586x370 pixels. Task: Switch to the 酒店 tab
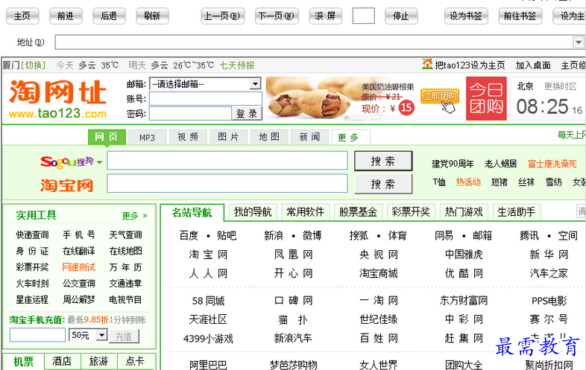click(x=62, y=361)
